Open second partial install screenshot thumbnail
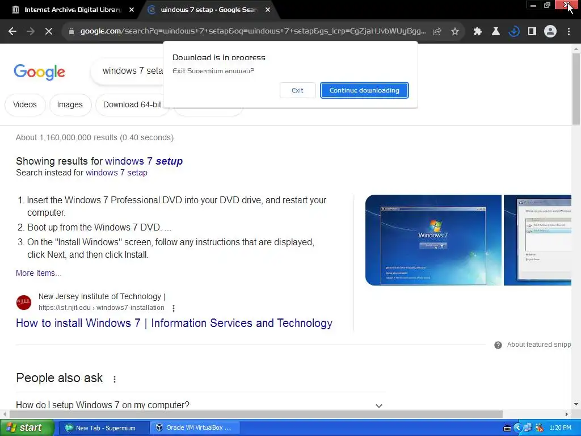 click(537, 240)
